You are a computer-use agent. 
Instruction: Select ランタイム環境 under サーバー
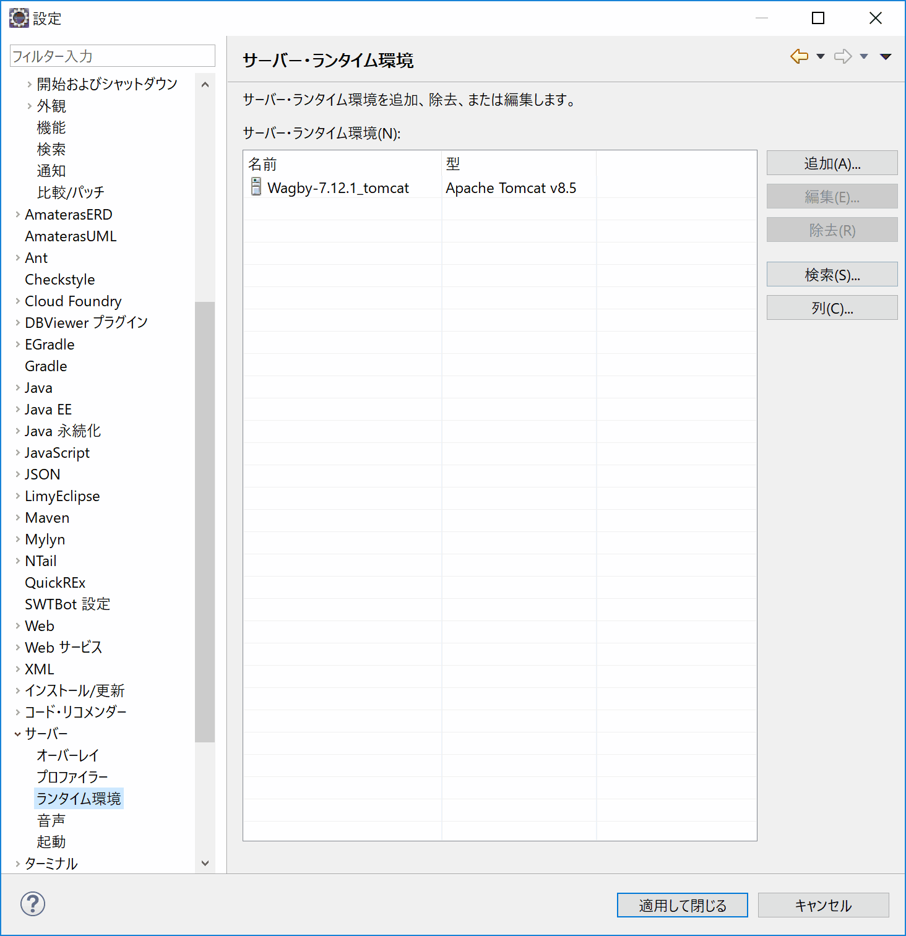coord(79,799)
